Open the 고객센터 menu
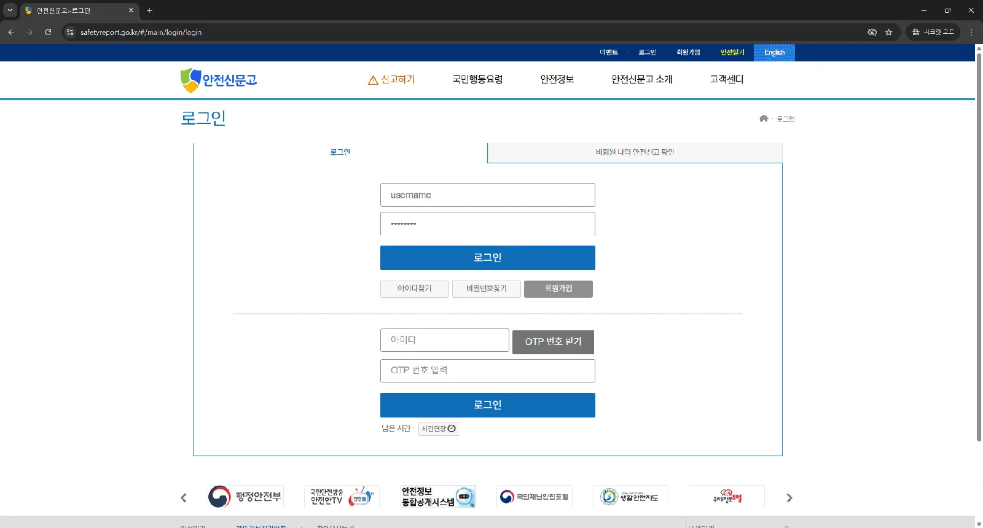 (727, 79)
